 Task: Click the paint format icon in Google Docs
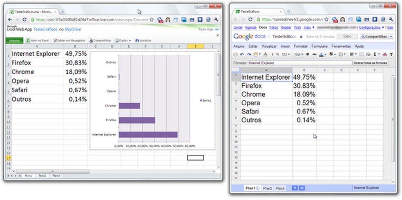tap(266, 54)
